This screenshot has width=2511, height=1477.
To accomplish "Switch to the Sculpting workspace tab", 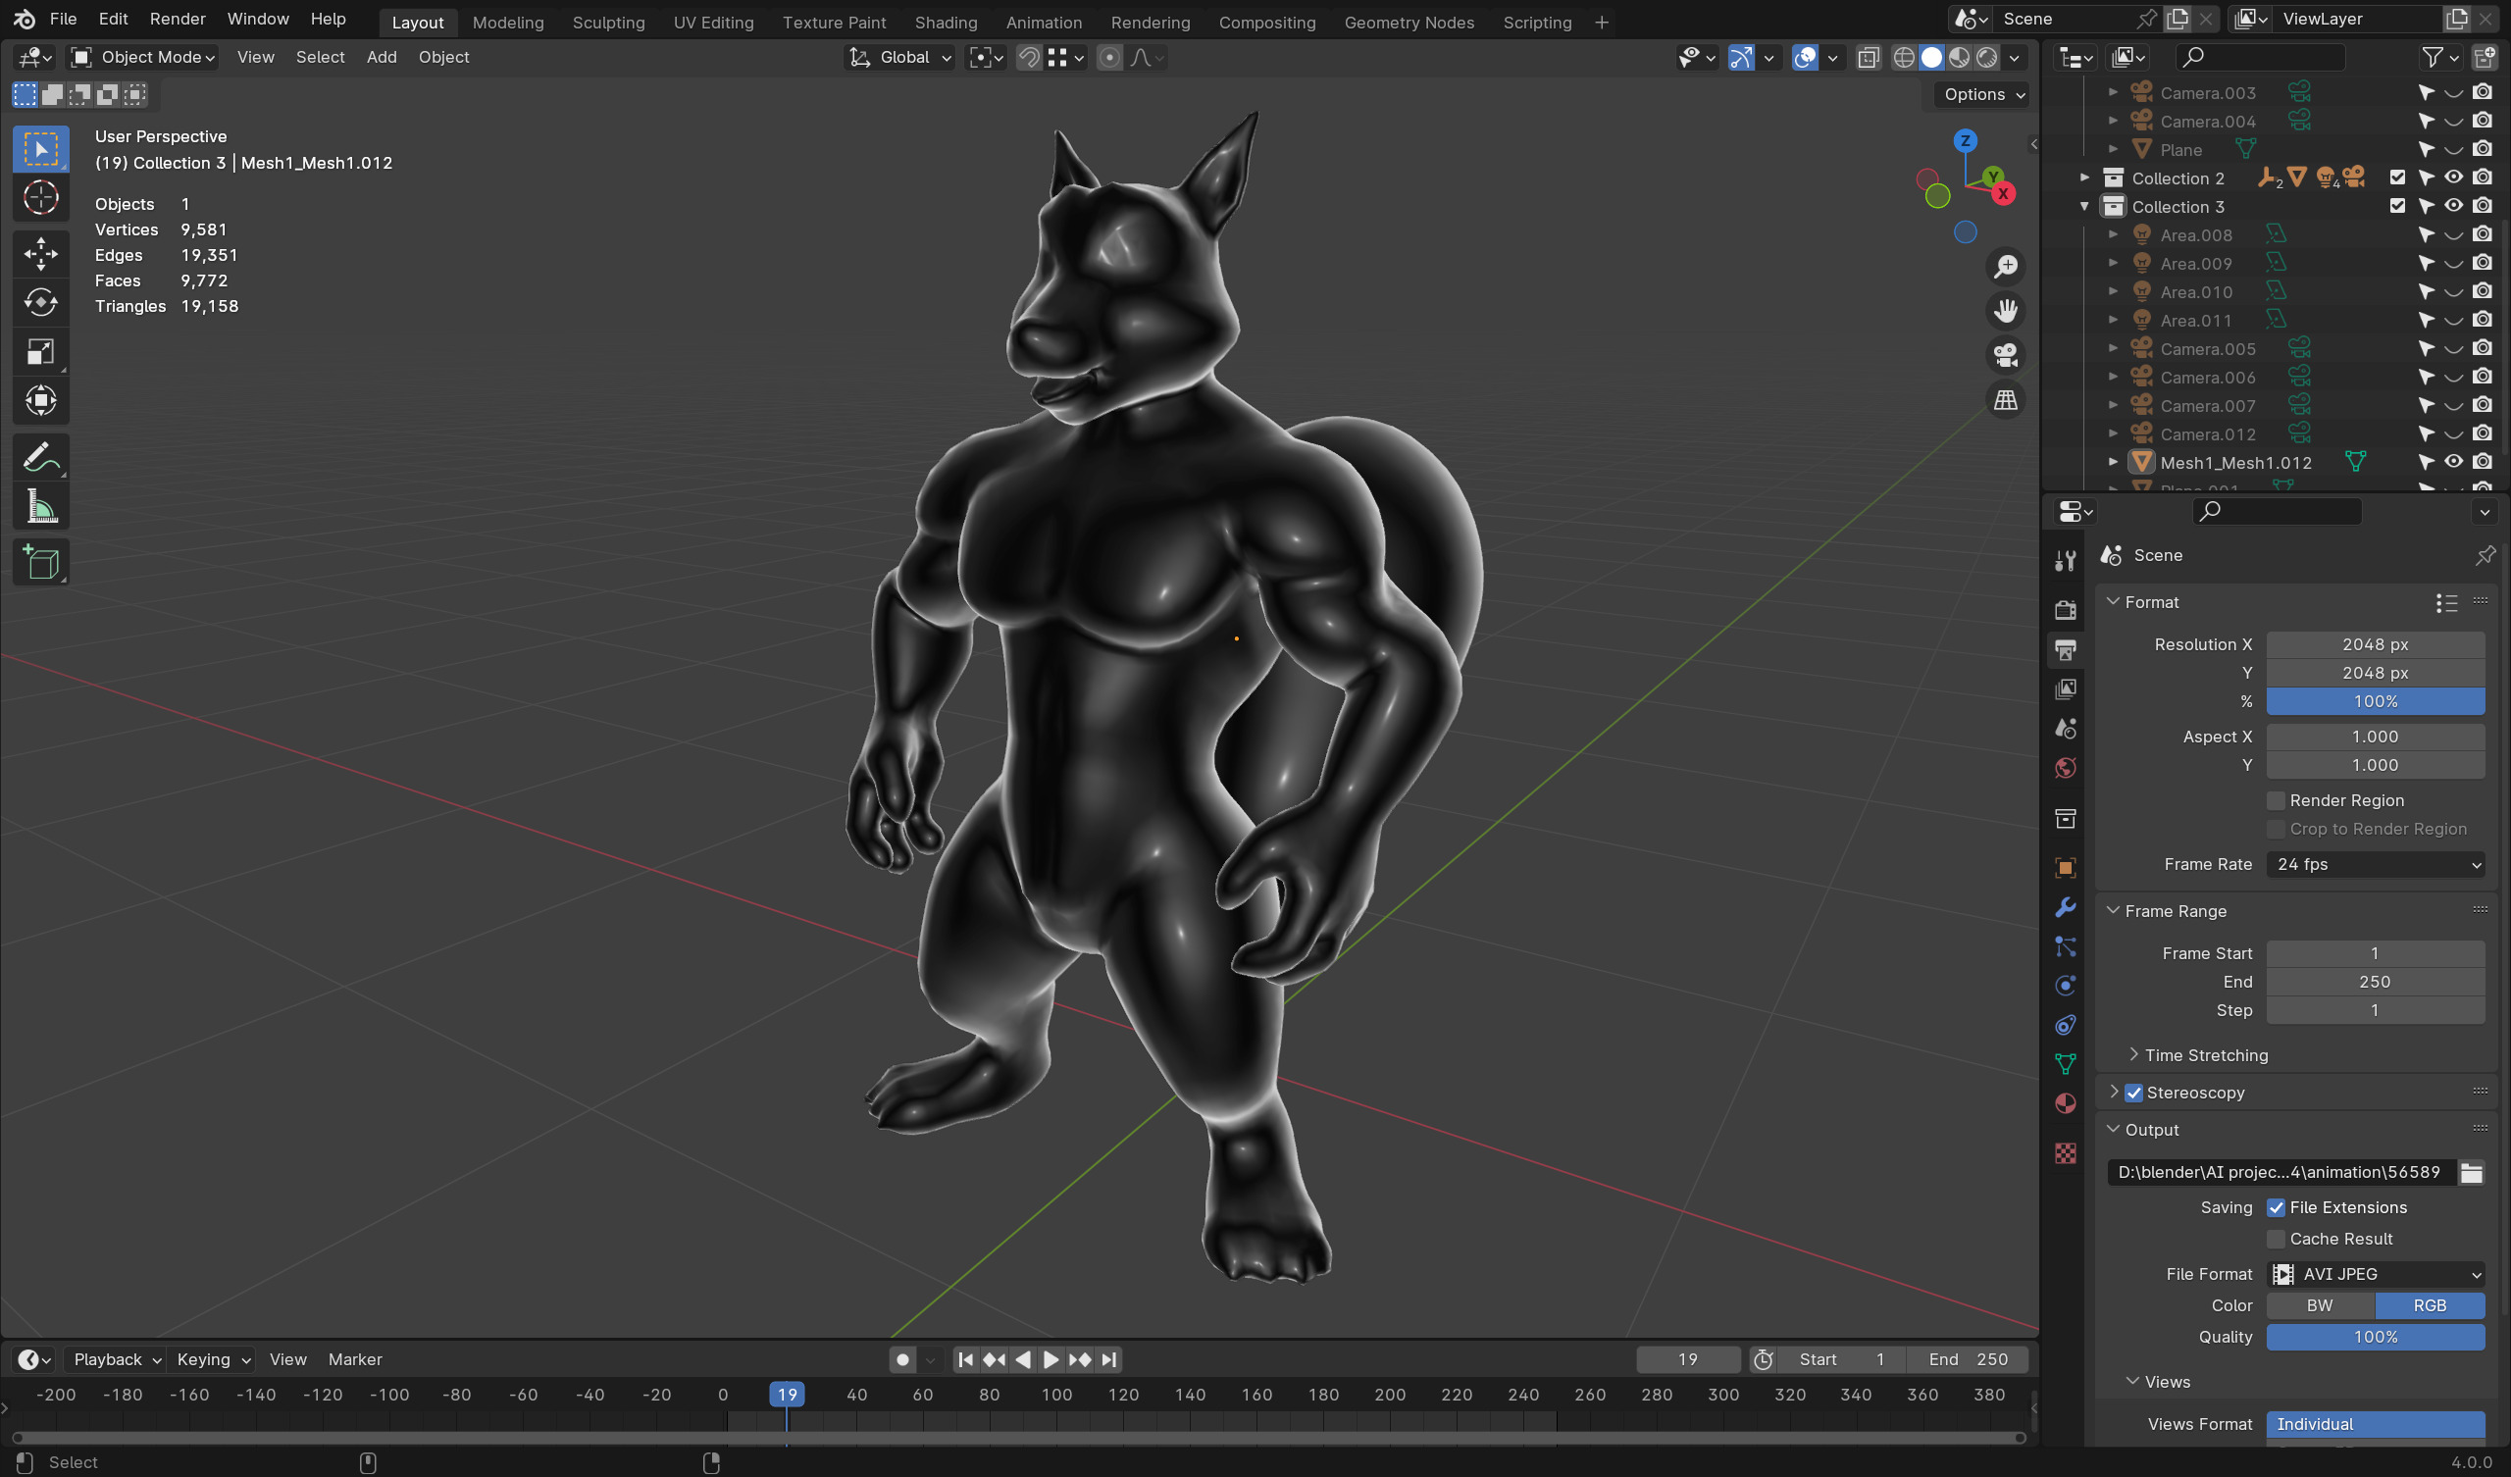I will coord(608,22).
